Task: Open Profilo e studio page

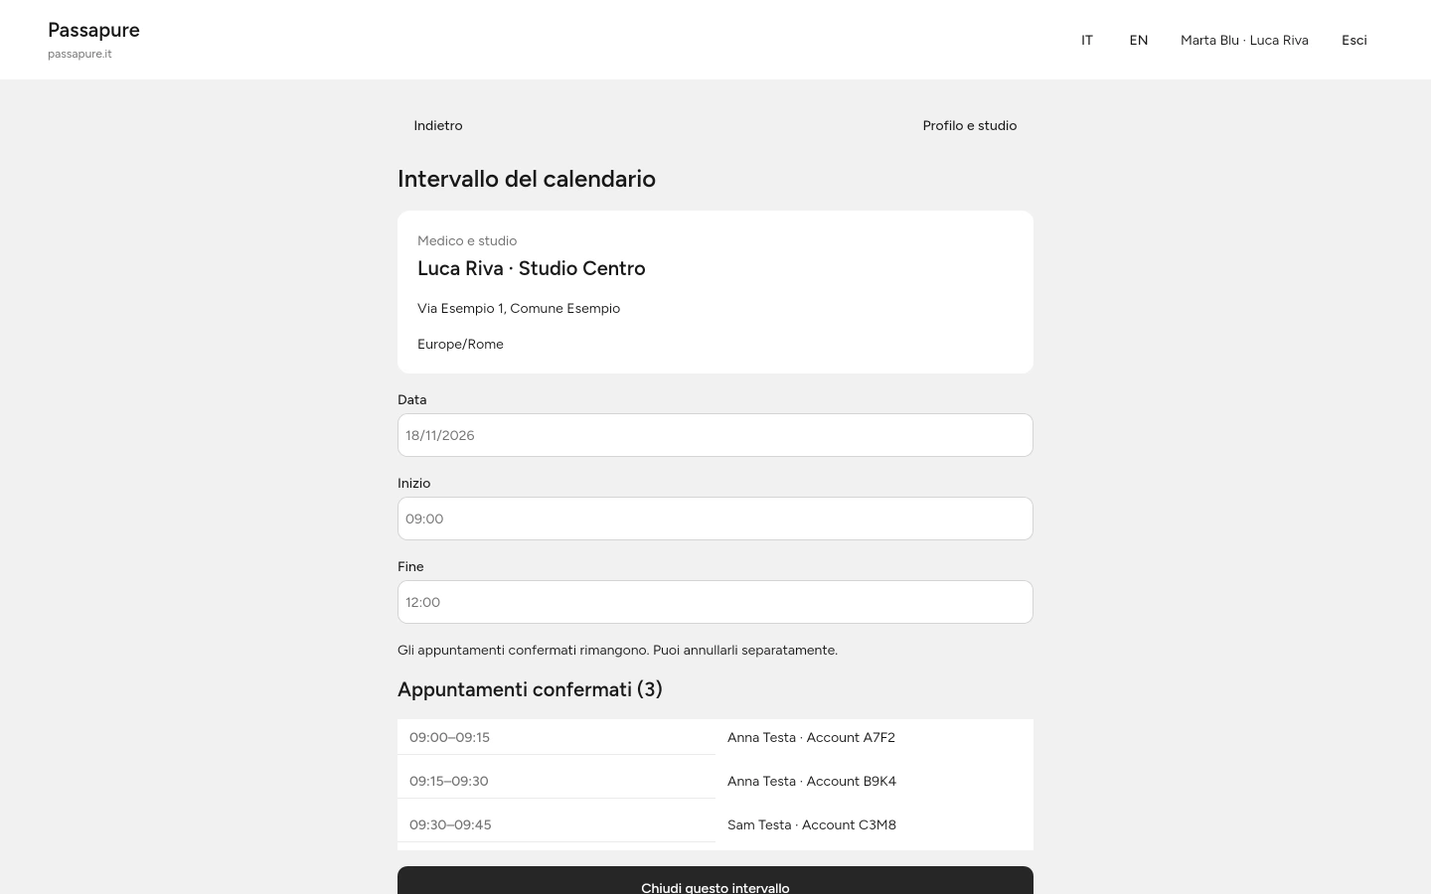Action: tap(970, 125)
